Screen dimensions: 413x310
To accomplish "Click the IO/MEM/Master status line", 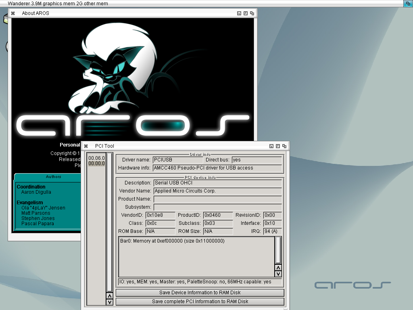I will pos(200,282).
